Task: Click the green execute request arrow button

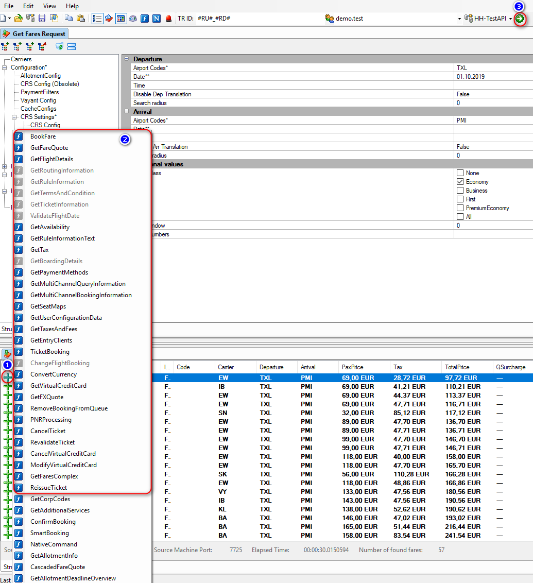Action: pyautogui.click(x=520, y=19)
